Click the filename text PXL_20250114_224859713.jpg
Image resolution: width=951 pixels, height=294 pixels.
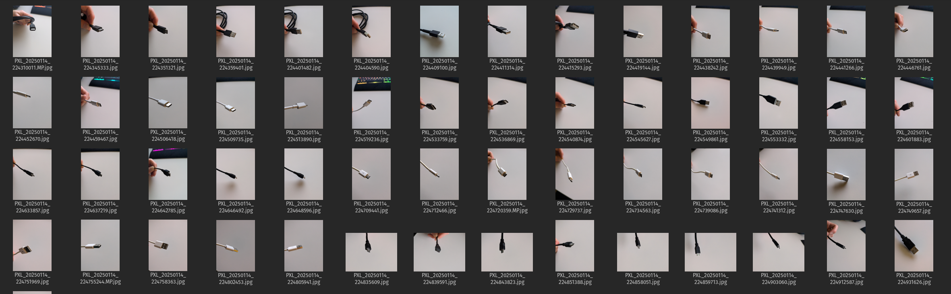(x=711, y=279)
